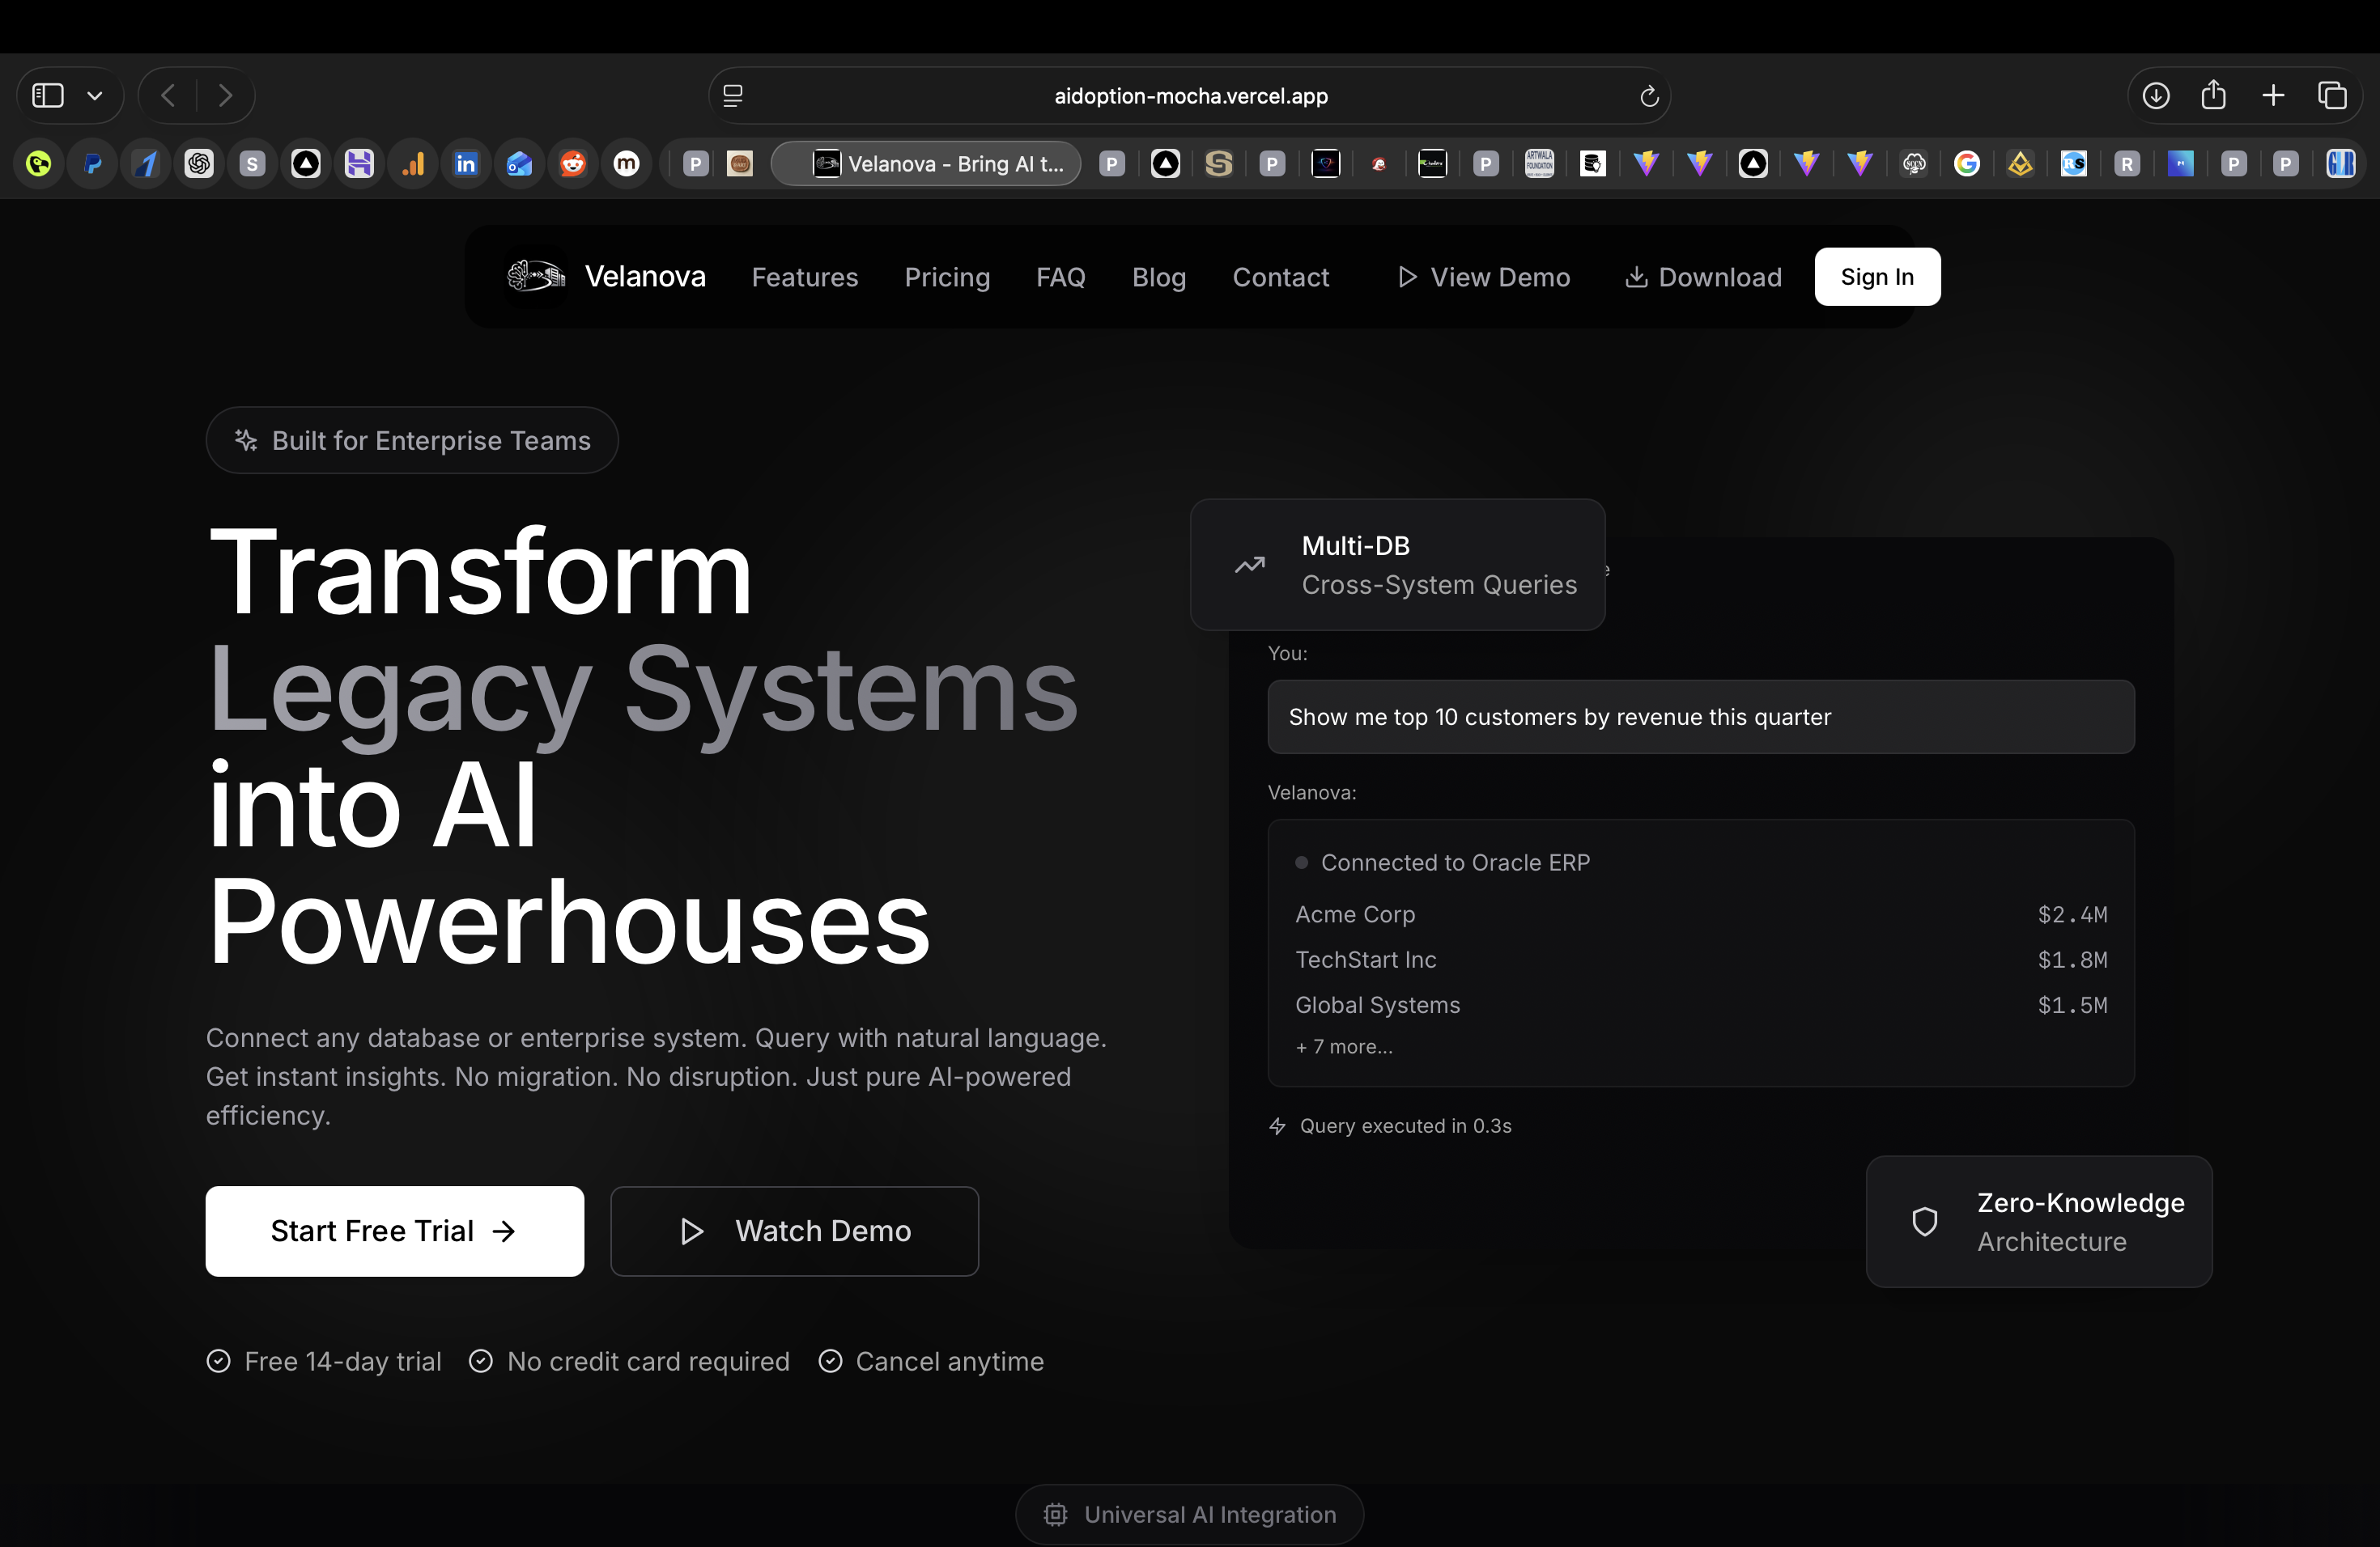Switch to the LinkedIn pinned tab
Image resolution: width=2380 pixels, height=1547 pixels.
click(x=466, y=164)
